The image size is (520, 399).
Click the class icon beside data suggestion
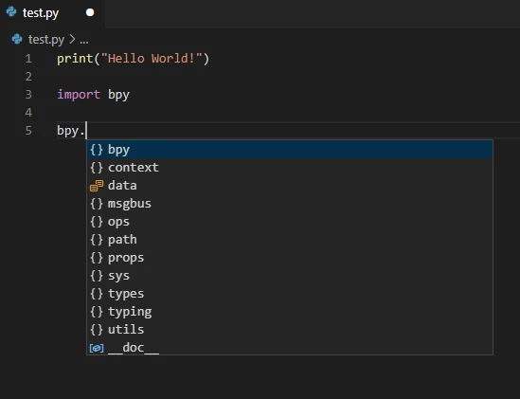pyautogui.click(x=97, y=186)
